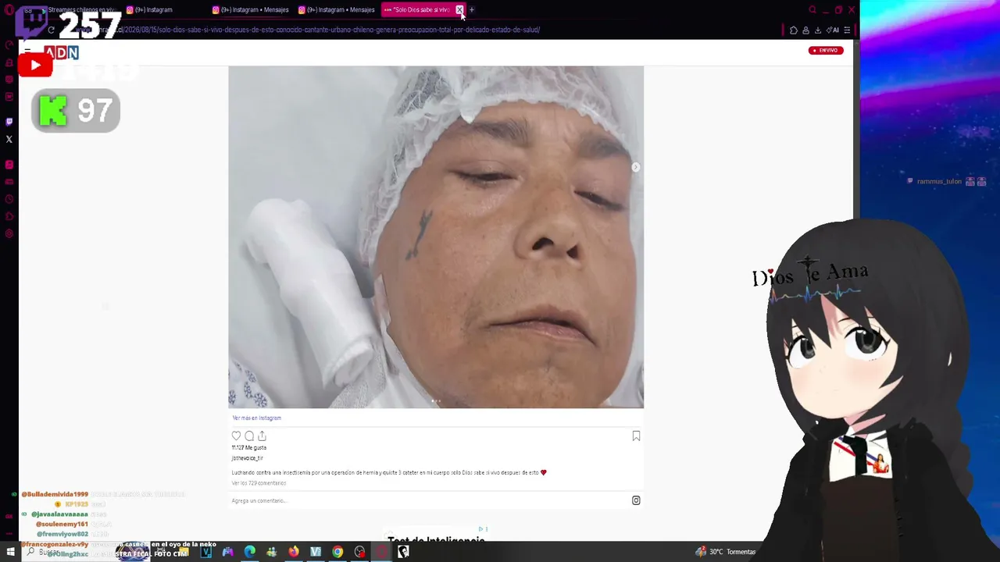Open the downloads icon in the browser toolbar
This screenshot has height=562, width=1000.
click(818, 30)
